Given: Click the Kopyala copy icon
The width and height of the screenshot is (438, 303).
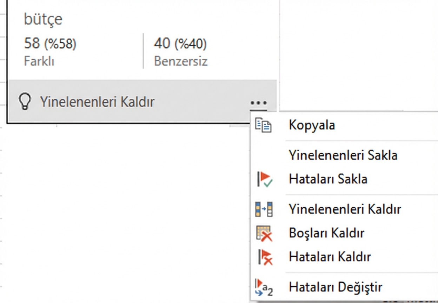Looking at the screenshot, I should (264, 125).
